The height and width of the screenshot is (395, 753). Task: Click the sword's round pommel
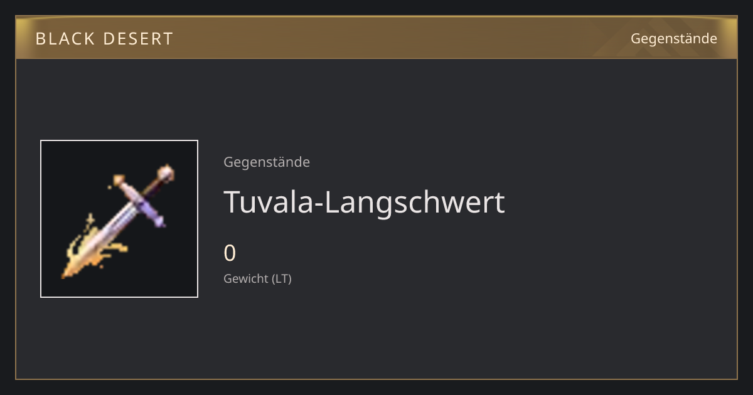click(166, 172)
